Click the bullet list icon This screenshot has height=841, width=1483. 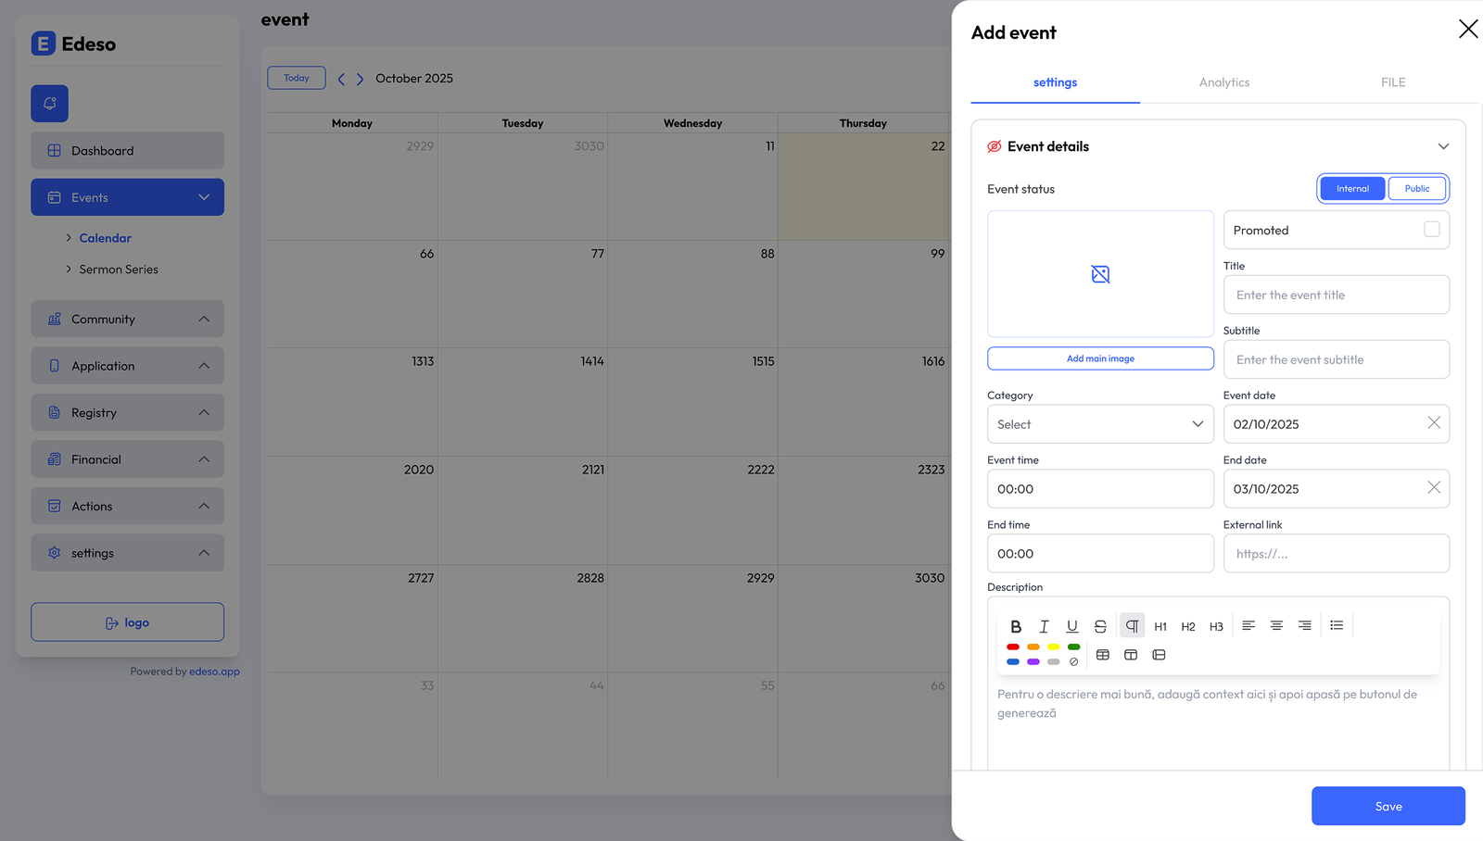pyautogui.click(x=1337, y=626)
